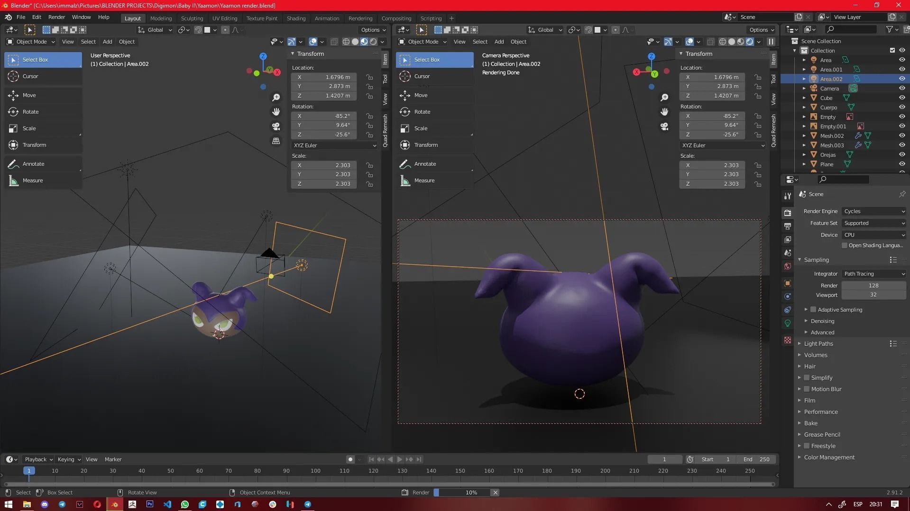Open Photoshop from the taskbar
This screenshot has width=910, height=511.
150,504
